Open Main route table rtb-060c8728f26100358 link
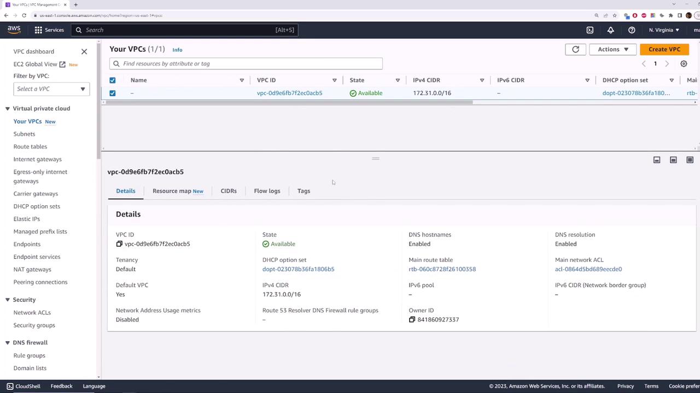Viewport: 700px width, 393px height. 442,269
